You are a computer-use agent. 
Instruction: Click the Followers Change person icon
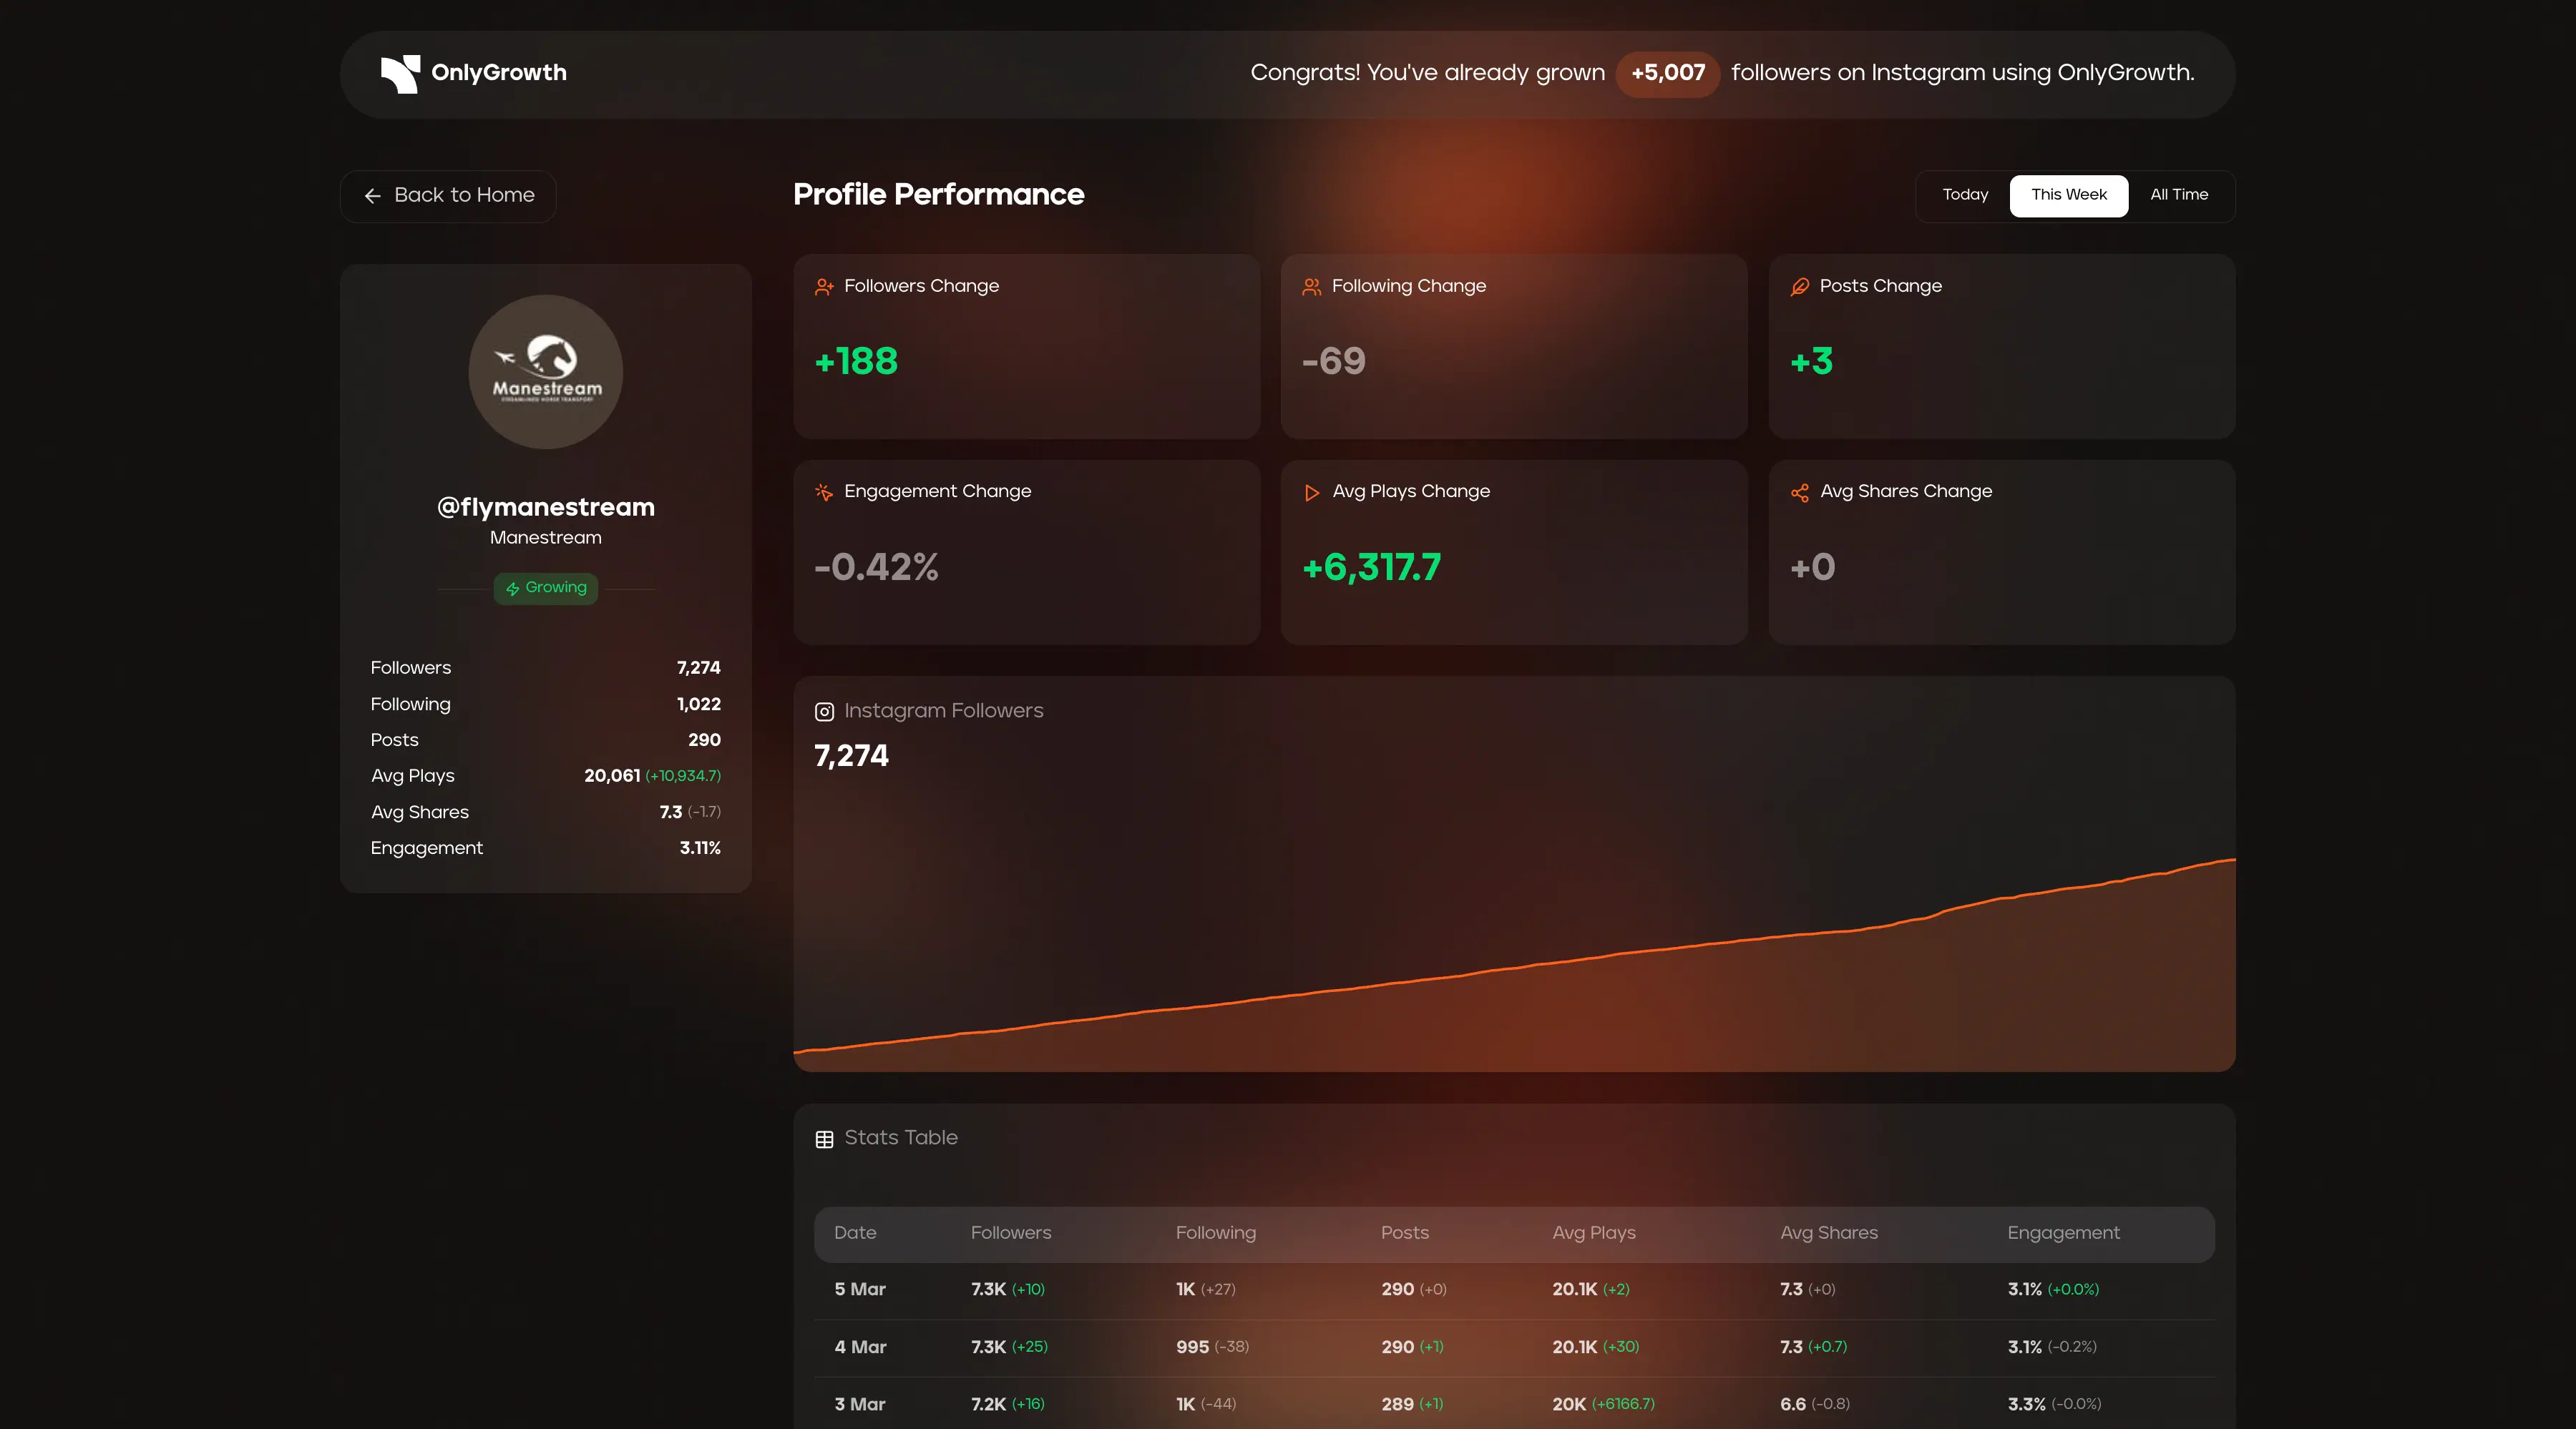tap(824, 287)
